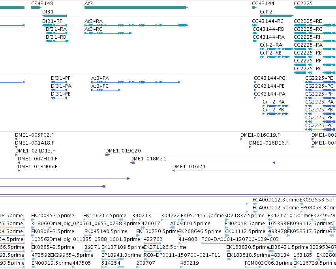Select transcript CG43144-RA

(x=269, y=37)
